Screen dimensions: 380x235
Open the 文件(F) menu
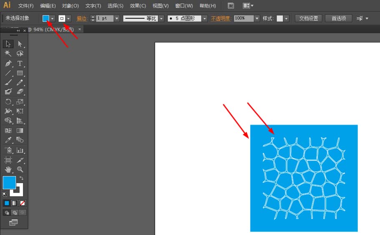coord(26,6)
